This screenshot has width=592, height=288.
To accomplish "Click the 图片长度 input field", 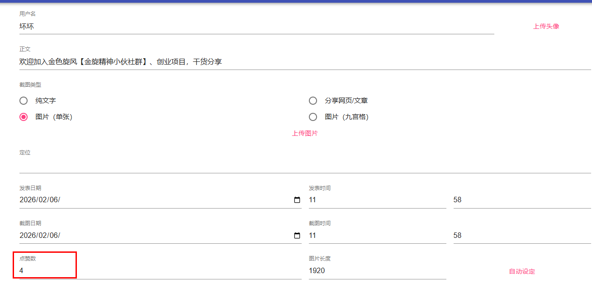I will [x=377, y=271].
